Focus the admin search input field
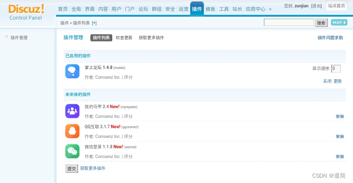Screen dimensions: 353x183 (289, 22)
